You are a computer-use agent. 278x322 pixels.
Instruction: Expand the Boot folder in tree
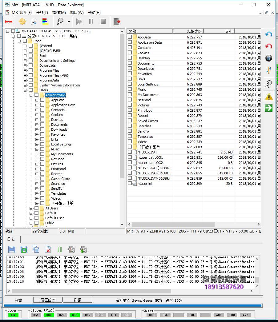[25, 56]
